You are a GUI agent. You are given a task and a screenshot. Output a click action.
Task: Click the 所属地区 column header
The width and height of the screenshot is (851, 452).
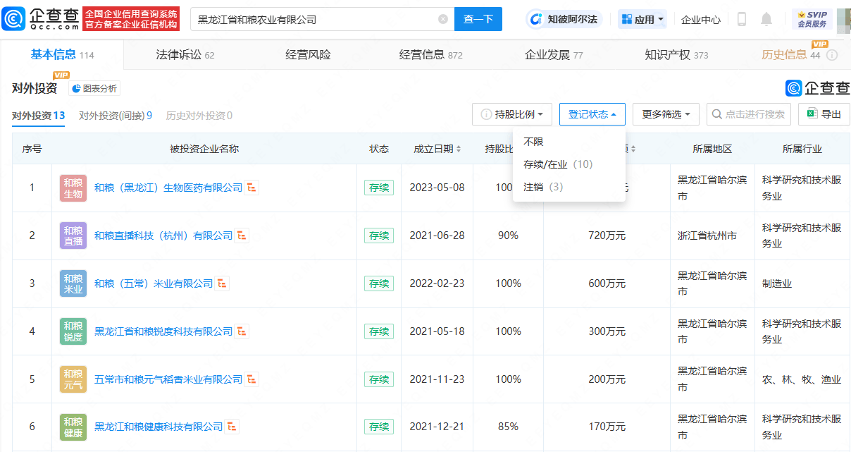tap(712, 149)
